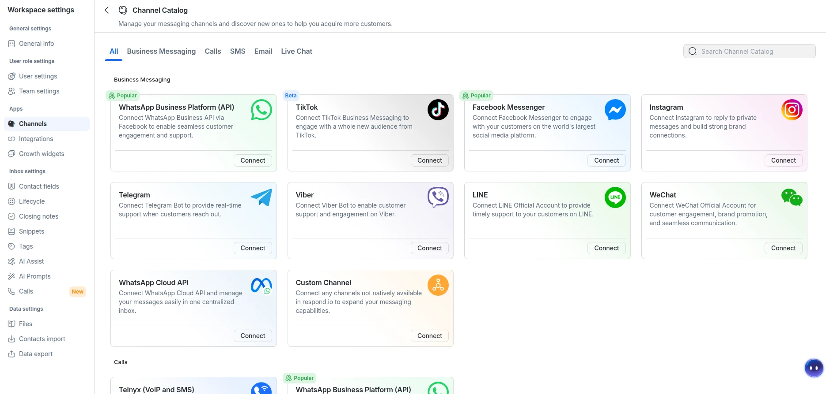Click the Instagram card title
Image resolution: width=826 pixels, height=394 pixels.
pyautogui.click(x=666, y=107)
